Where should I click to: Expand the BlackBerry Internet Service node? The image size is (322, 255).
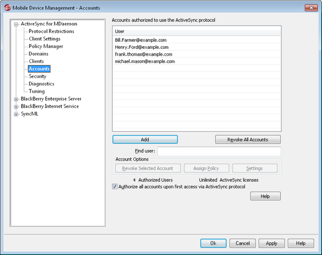[16, 107]
